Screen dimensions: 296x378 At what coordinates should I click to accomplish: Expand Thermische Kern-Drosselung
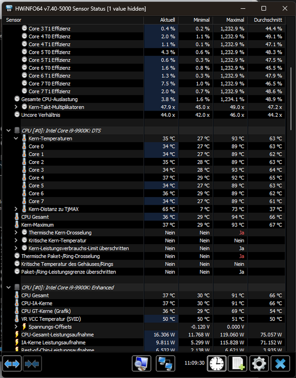[x=16, y=232]
